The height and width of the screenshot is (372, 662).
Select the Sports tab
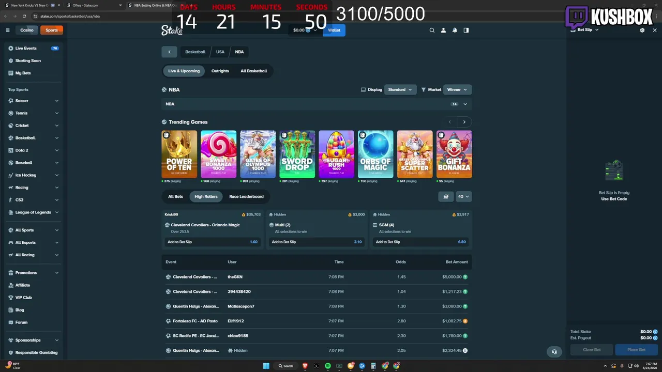tap(52, 30)
